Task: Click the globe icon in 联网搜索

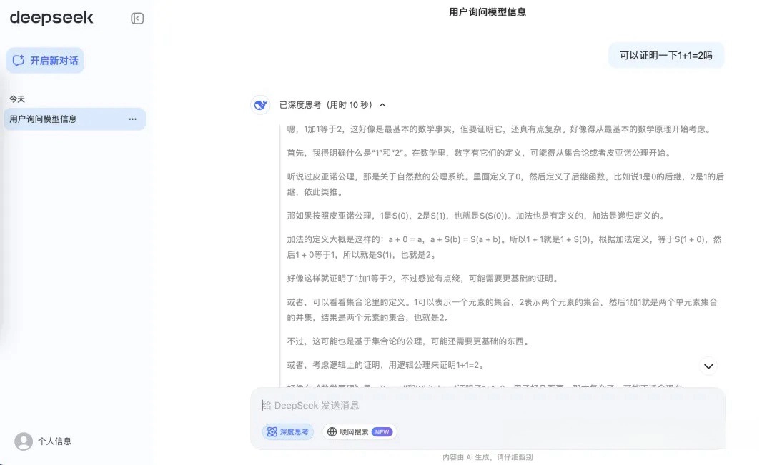Action: [332, 431]
